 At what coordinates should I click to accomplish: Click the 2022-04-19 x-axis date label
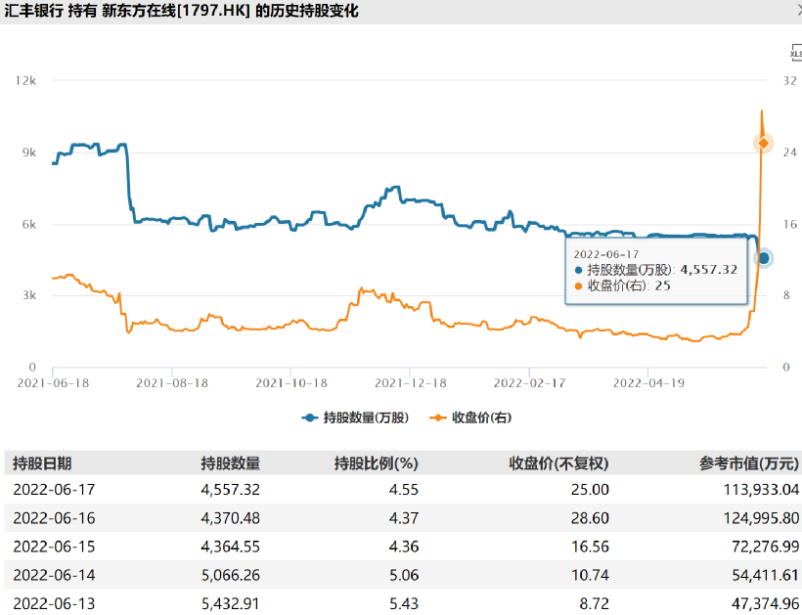click(x=648, y=383)
